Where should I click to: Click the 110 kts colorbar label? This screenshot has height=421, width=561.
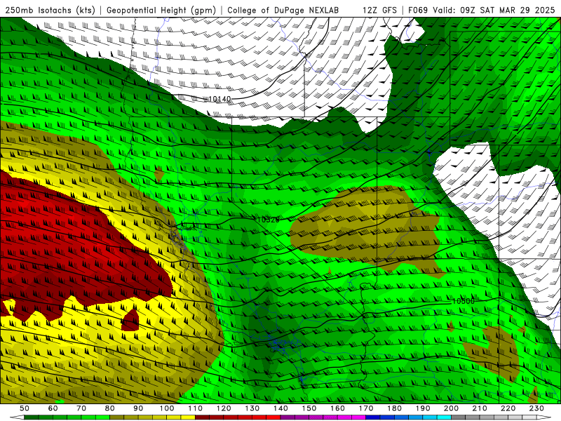(x=196, y=408)
